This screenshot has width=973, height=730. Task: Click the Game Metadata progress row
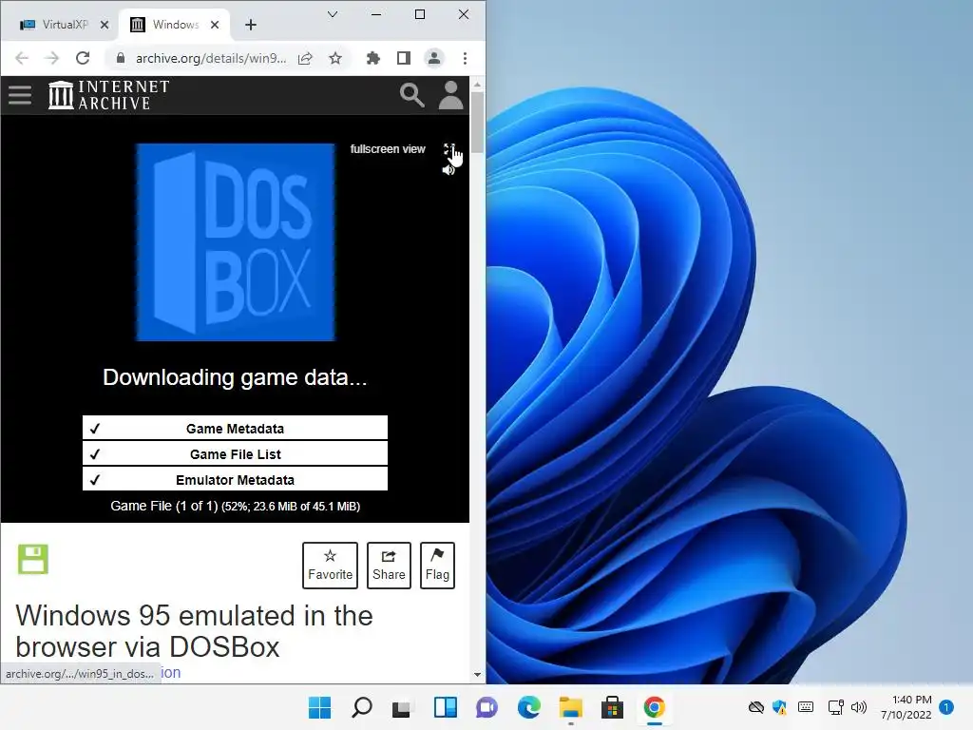(x=236, y=429)
